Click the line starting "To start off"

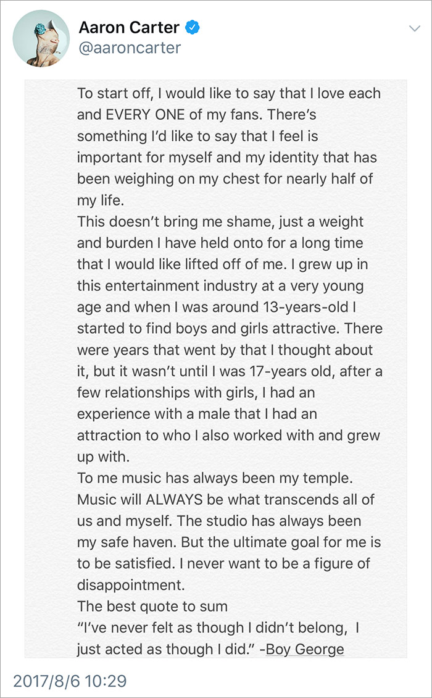tap(229, 93)
